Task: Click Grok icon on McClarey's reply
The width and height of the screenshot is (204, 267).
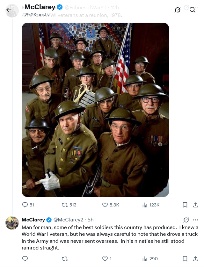Action: pyautogui.click(x=186, y=220)
